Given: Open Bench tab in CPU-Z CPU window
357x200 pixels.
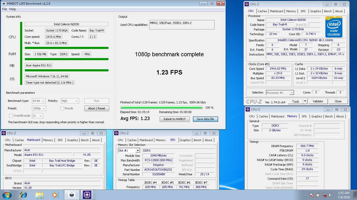Looking at the screenshot, I should click(x=328, y=11).
